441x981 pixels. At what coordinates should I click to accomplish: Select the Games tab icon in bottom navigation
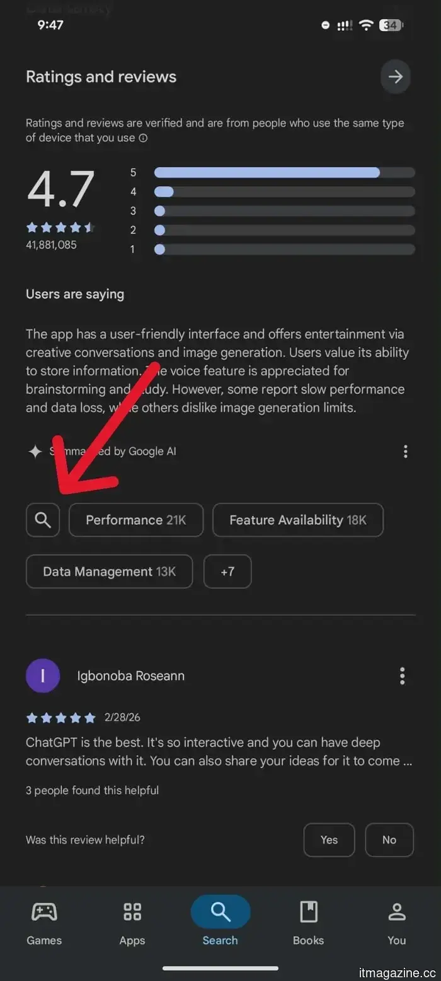click(x=43, y=911)
